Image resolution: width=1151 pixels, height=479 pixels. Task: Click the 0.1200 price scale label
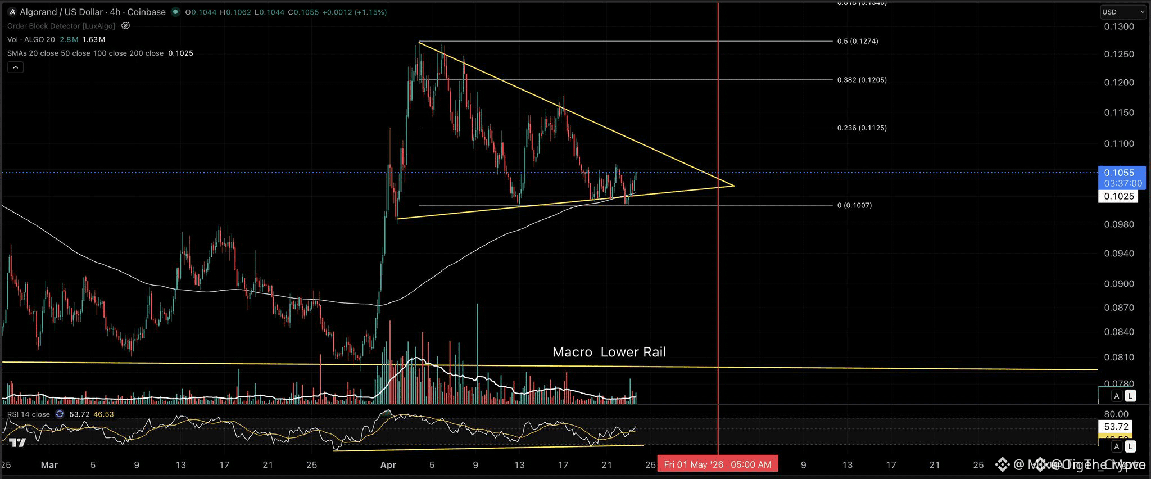pos(1119,83)
